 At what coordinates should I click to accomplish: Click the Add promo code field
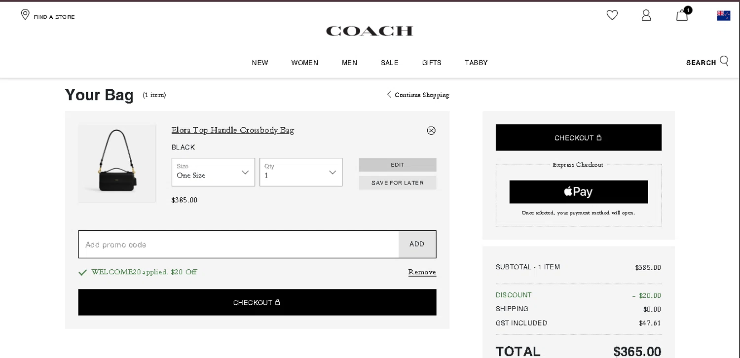[x=238, y=245]
